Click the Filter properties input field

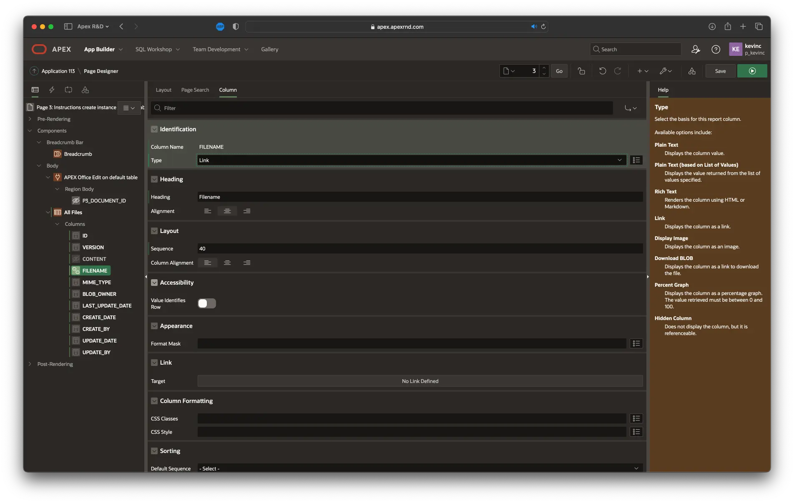[382, 108]
